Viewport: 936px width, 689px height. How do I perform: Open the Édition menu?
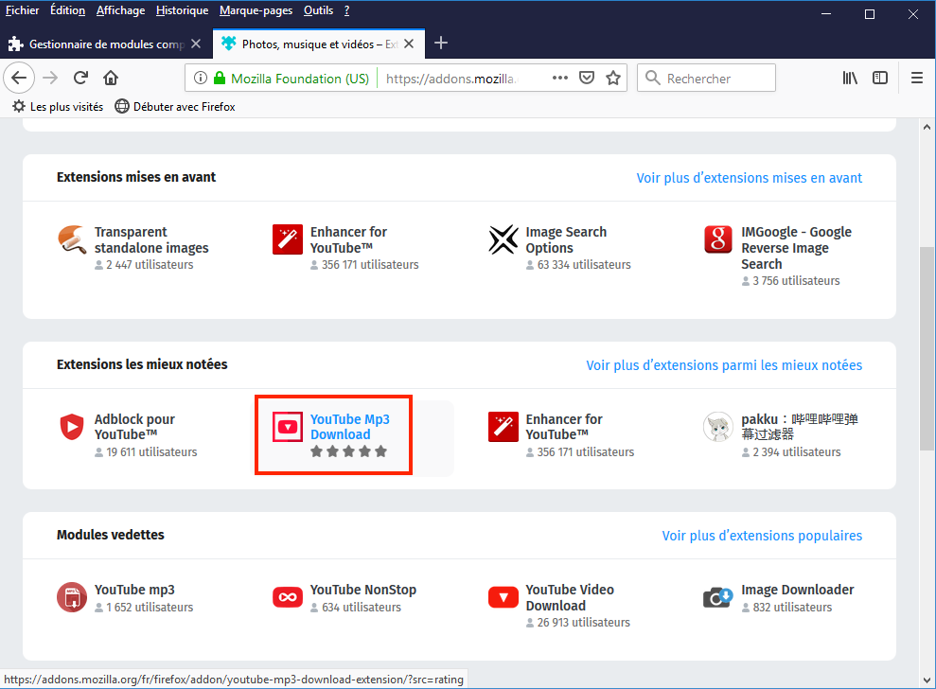67,10
